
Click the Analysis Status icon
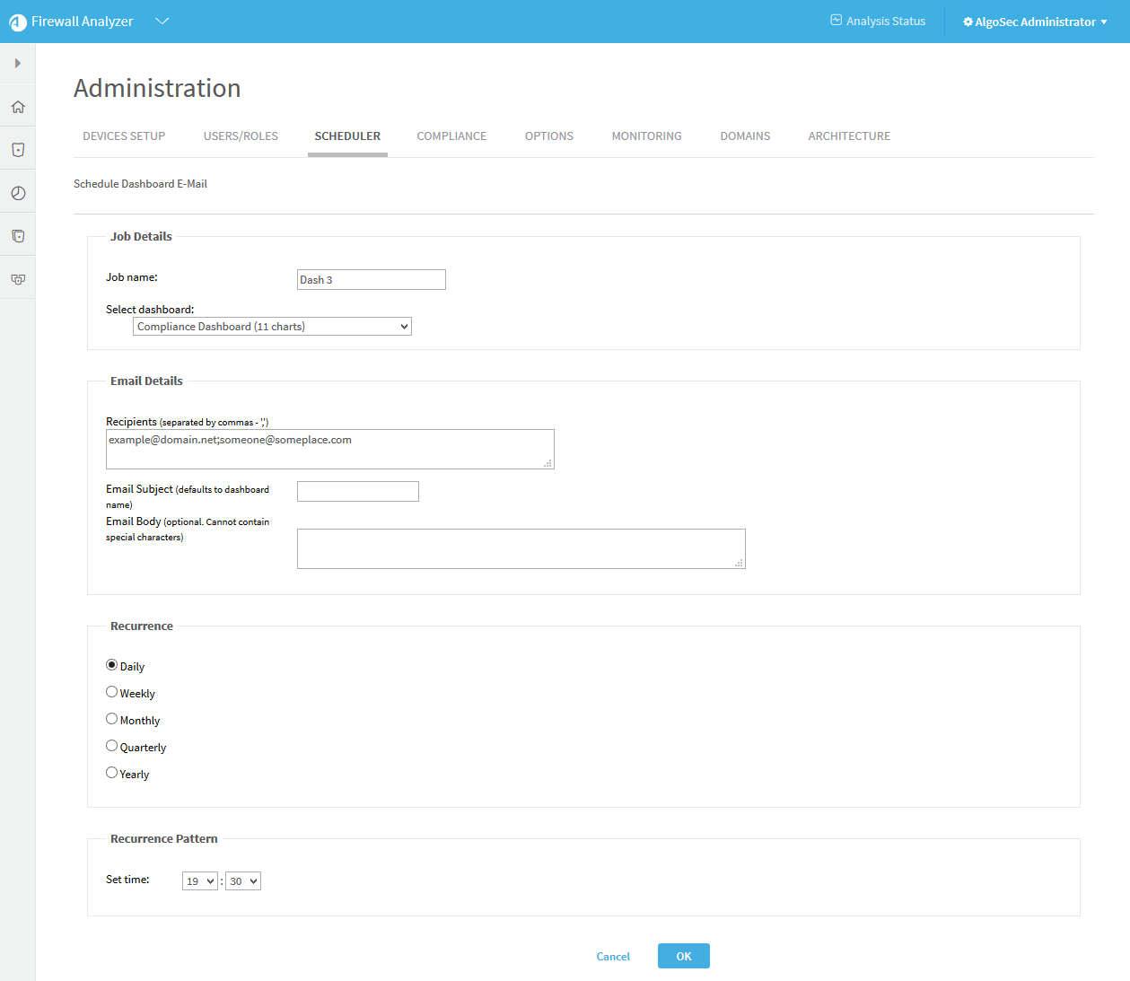tap(836, 21)
